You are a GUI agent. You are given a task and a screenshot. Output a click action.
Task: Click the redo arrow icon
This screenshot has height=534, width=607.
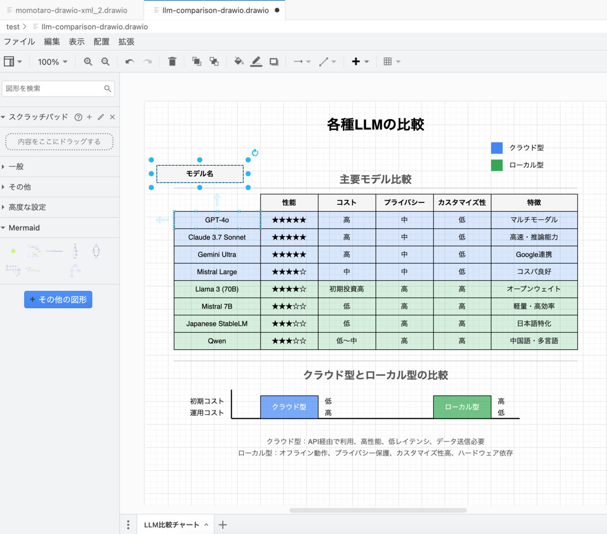pos(147,62)
